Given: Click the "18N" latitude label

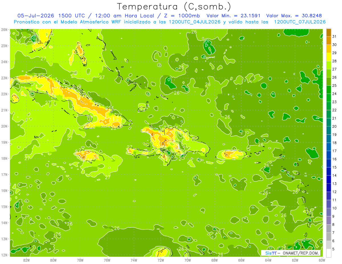Looking at the screenshot, I should 4,158.
